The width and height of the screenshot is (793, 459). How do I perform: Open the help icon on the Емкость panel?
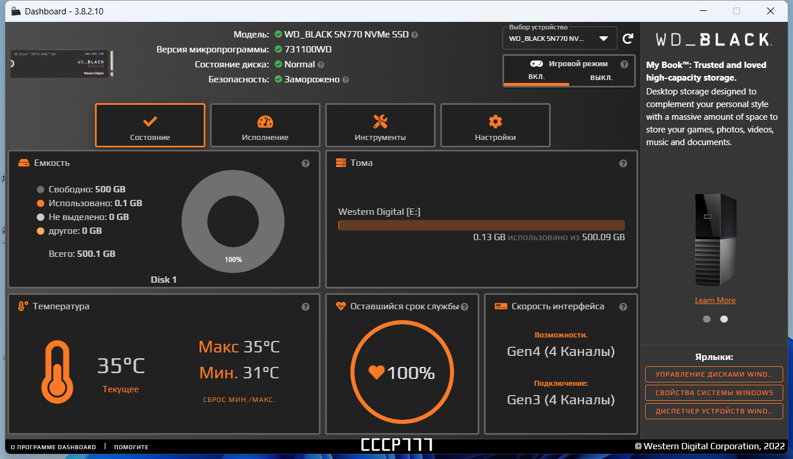coord(305,163)
